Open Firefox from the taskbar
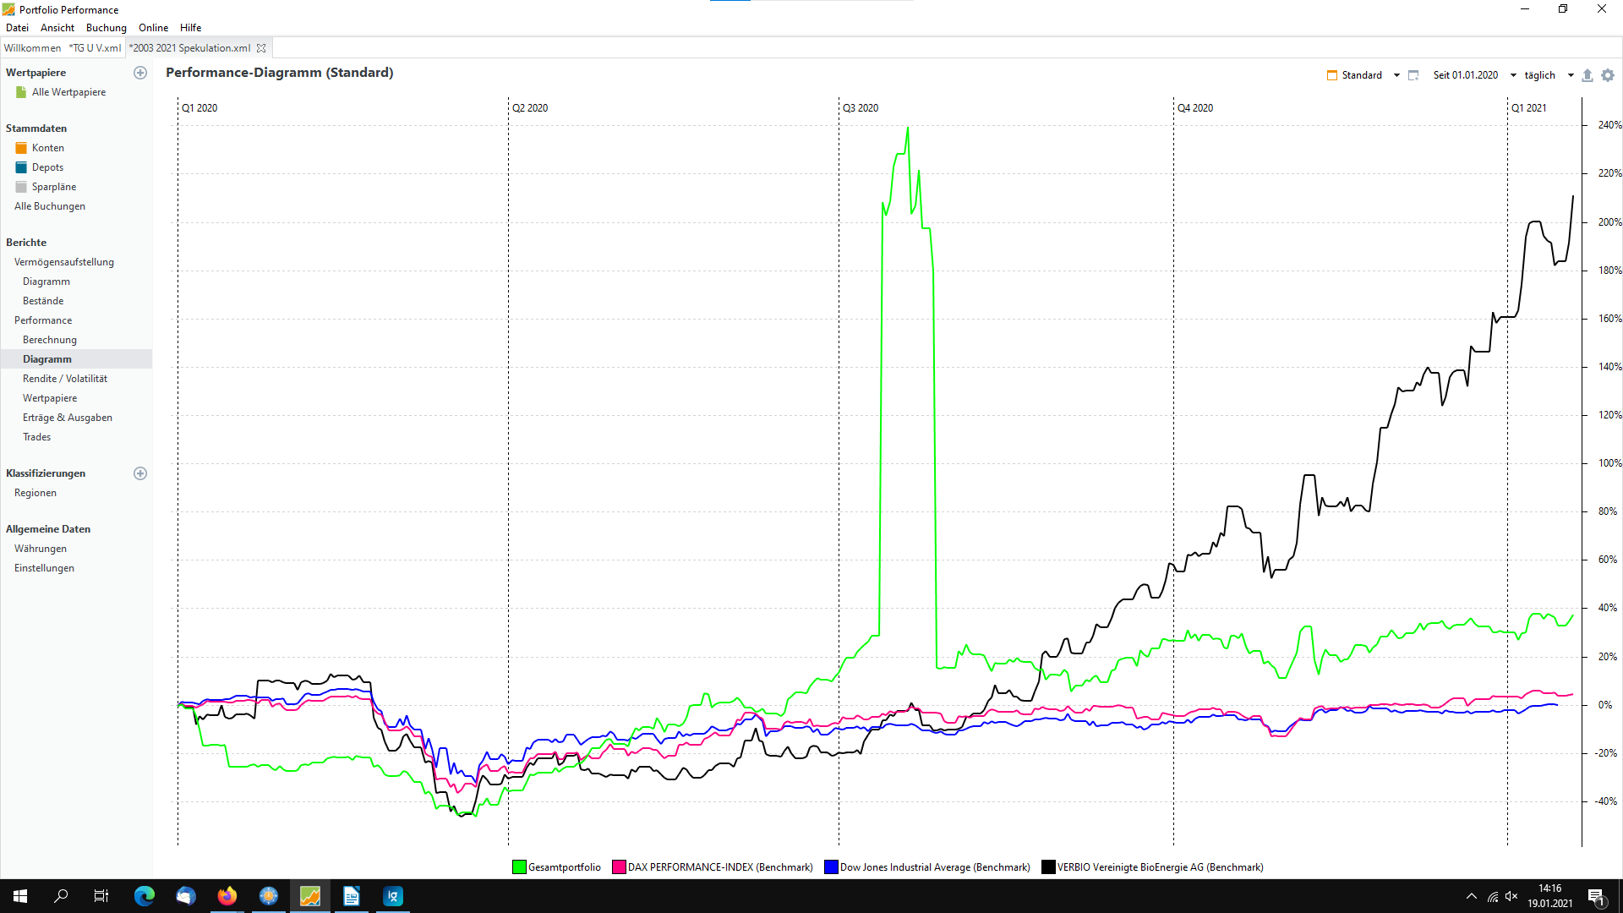The image size is (1623, 913). [x=227, y=896]
